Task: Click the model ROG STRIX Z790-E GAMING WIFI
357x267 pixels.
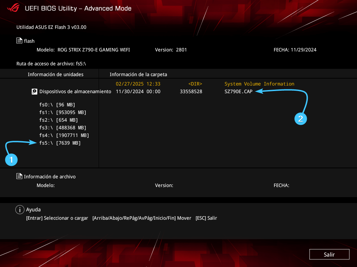Action: tap(93, 50)
